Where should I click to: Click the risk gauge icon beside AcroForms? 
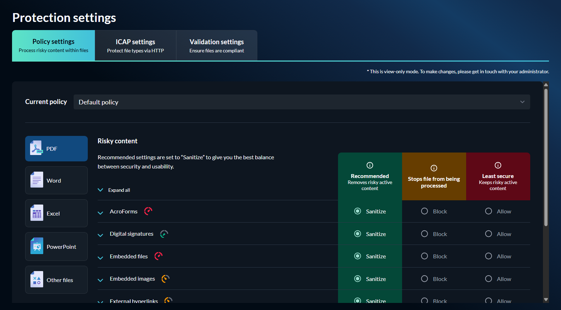point(148,211)
